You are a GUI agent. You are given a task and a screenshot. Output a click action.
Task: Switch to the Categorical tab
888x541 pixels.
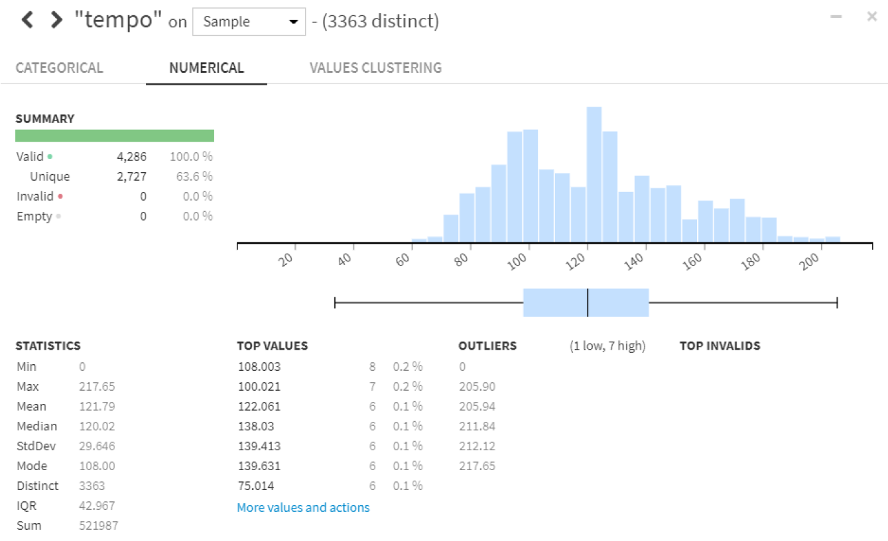coord(60,68)
